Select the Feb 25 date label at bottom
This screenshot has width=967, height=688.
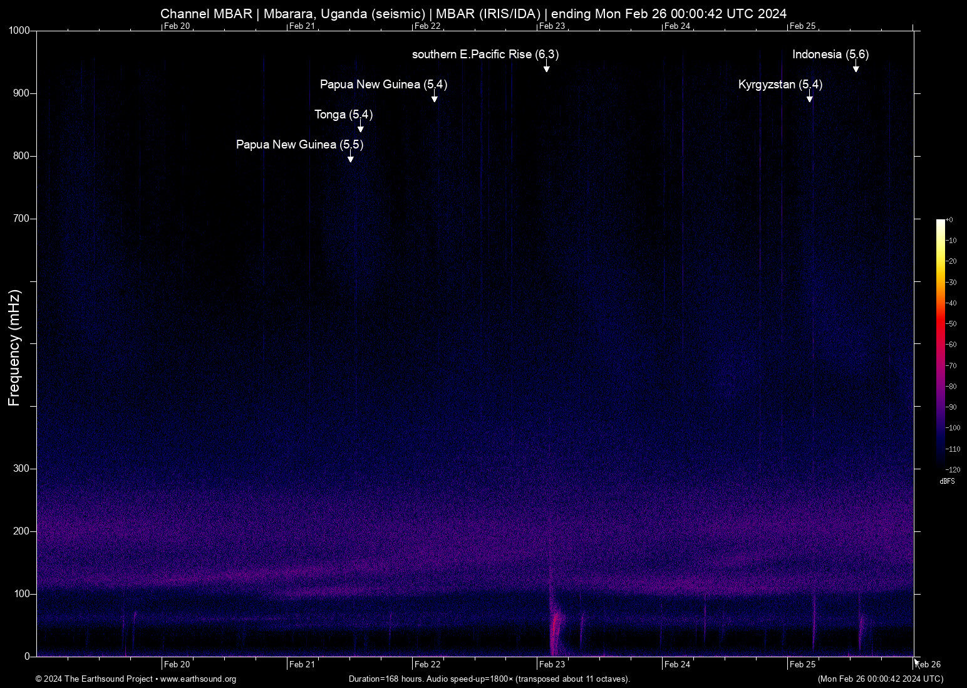(803, 664)
